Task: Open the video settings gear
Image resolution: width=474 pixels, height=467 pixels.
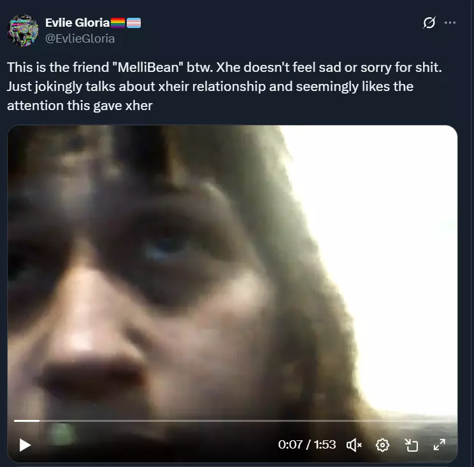Action: 382,445
